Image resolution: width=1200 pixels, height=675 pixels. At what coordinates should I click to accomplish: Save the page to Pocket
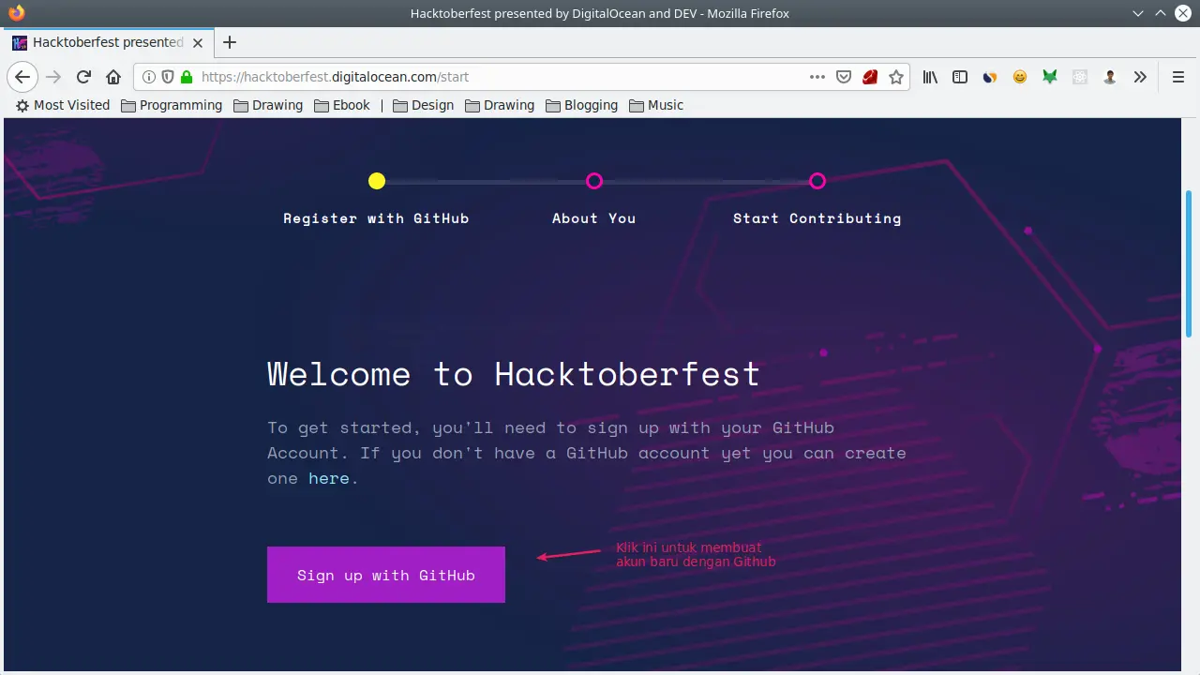(x=844, y=77)
